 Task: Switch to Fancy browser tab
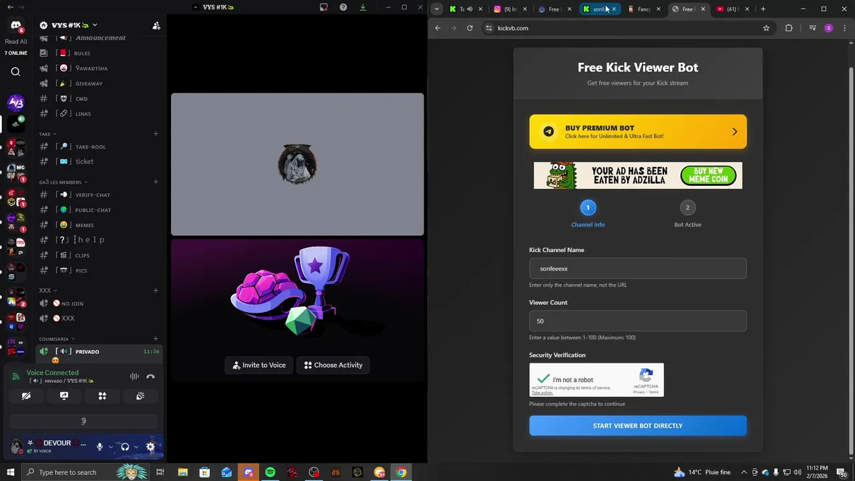(x=644, y=9)
